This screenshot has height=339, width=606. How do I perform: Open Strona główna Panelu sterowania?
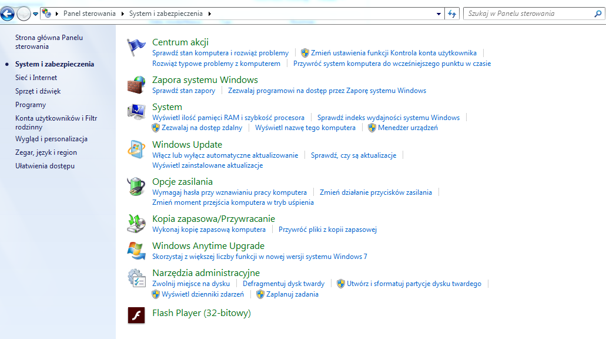pyautogui.click(x=49, y=42)
